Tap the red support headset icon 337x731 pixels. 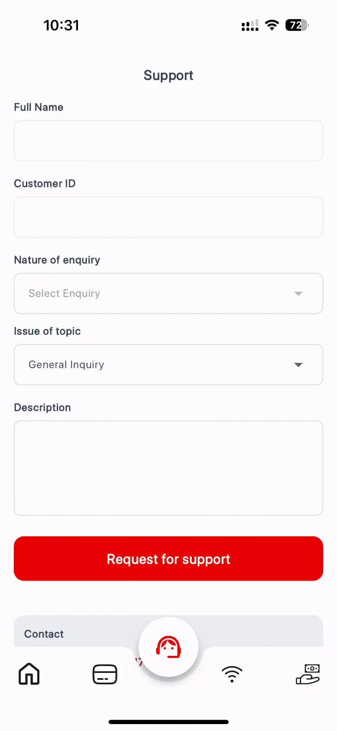[168, 647]
